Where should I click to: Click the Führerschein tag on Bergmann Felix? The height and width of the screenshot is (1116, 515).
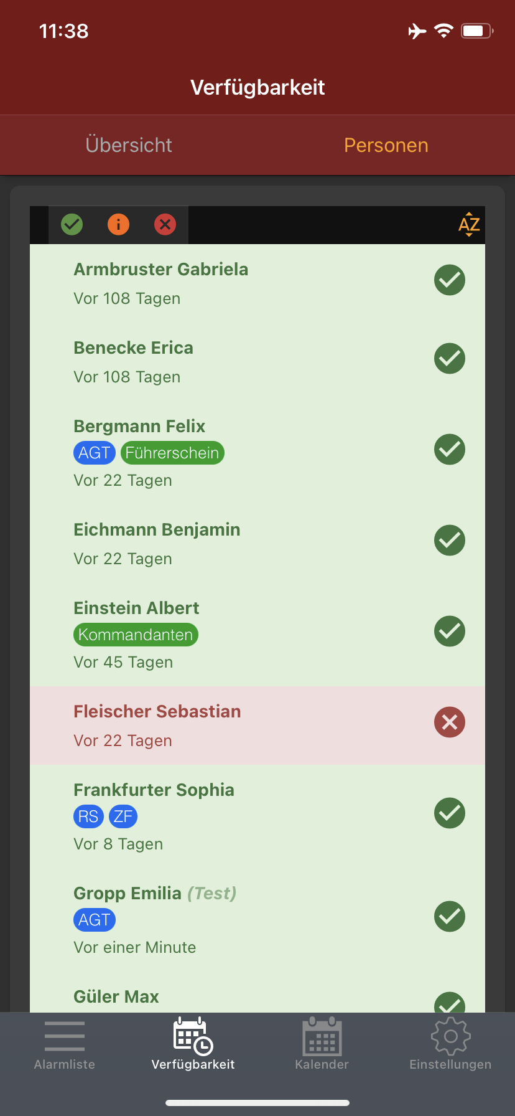point(172,453)
